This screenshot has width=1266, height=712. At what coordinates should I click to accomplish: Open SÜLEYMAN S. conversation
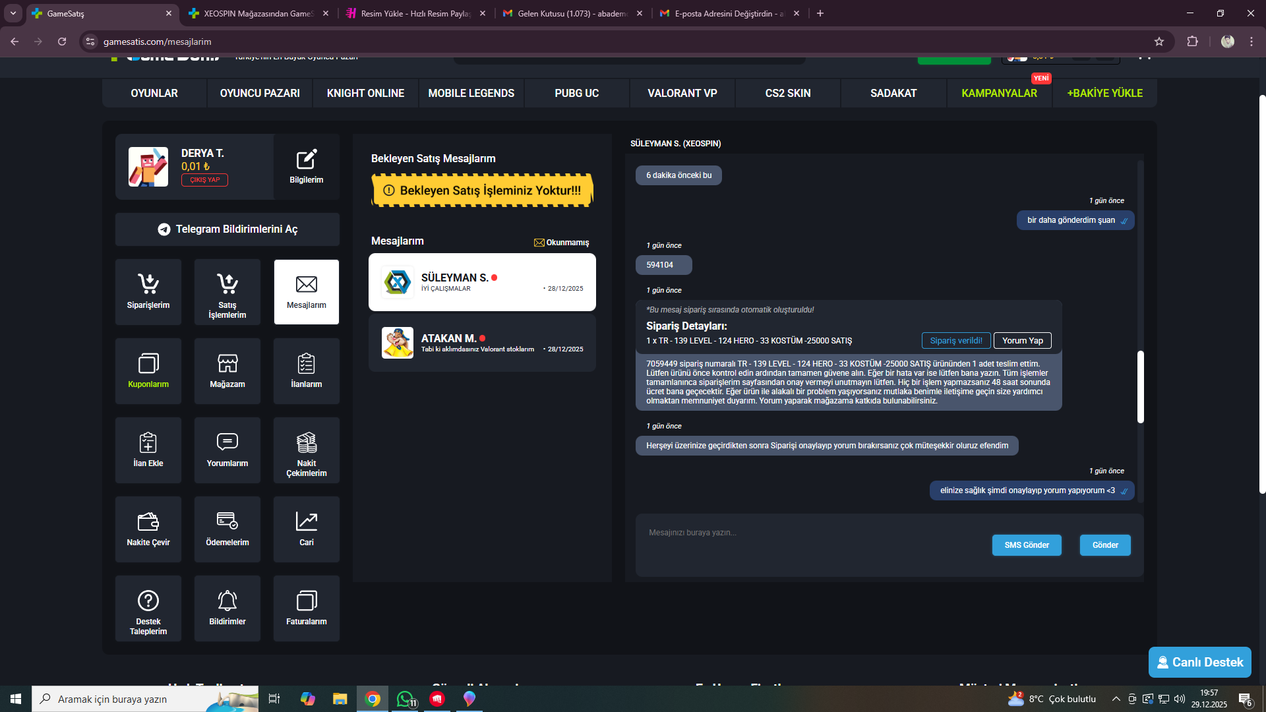coord(482,282)
